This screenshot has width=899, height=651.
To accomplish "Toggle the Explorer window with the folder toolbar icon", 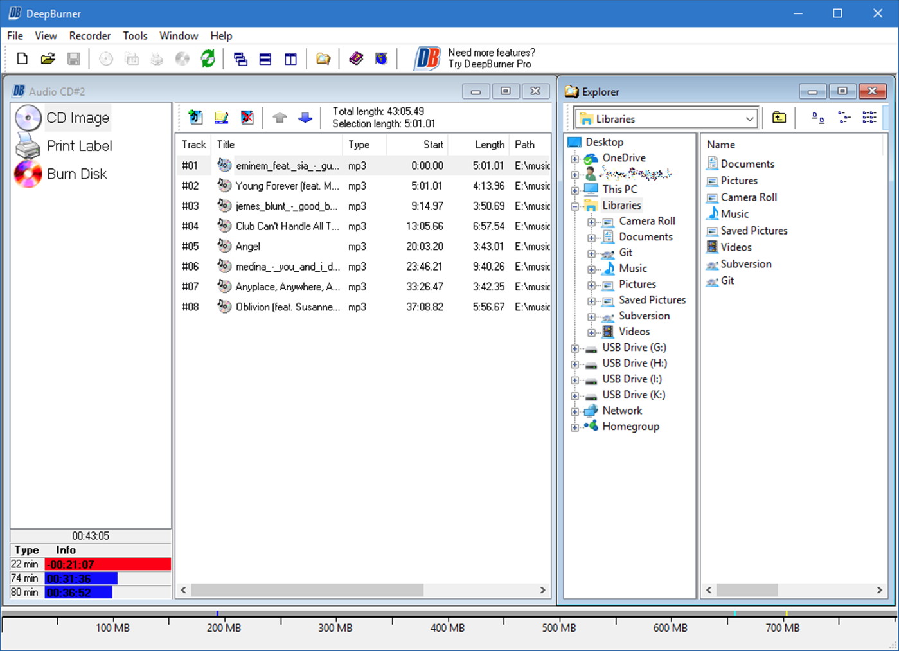I will (323, 59).
